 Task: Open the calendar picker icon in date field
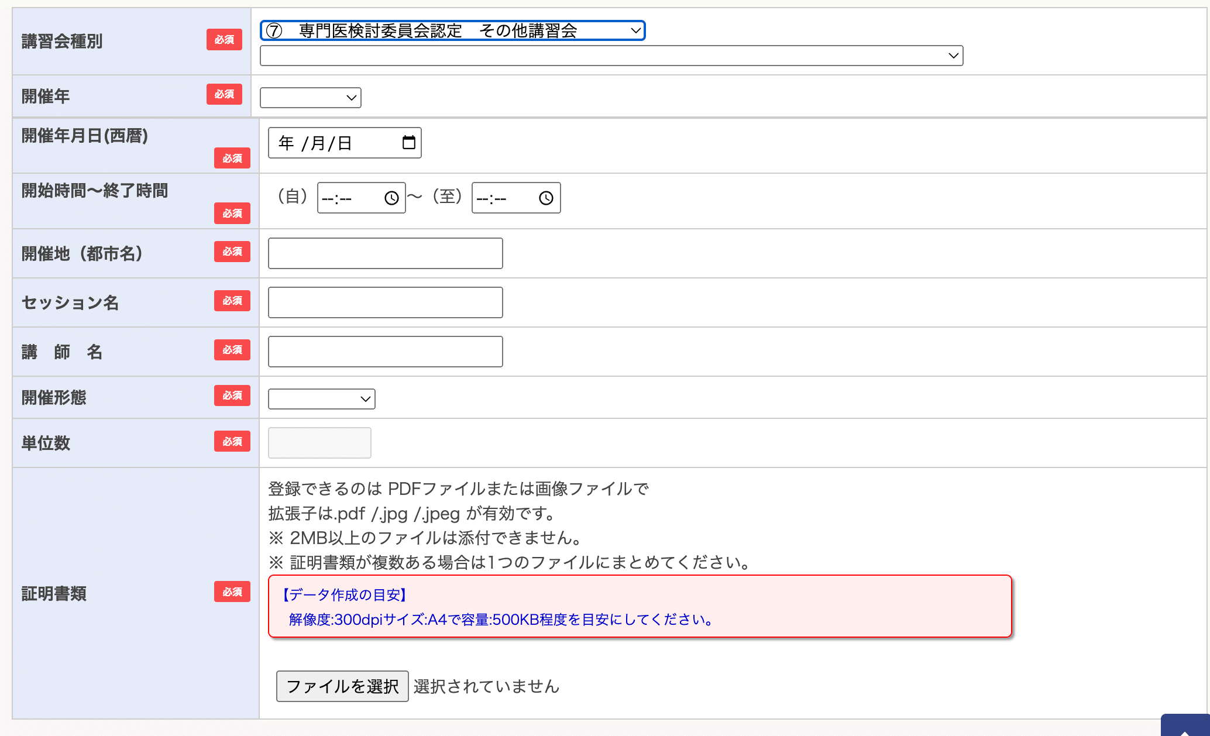click(408, 143)
